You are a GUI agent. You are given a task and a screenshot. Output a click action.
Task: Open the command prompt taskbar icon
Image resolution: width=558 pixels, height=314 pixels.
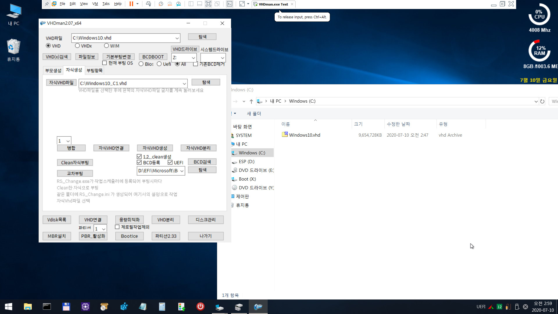[x=47, y=307]
